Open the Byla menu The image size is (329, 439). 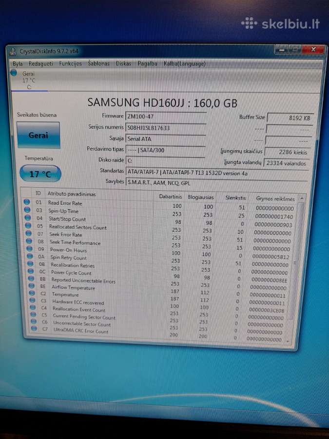click(18, 64)
